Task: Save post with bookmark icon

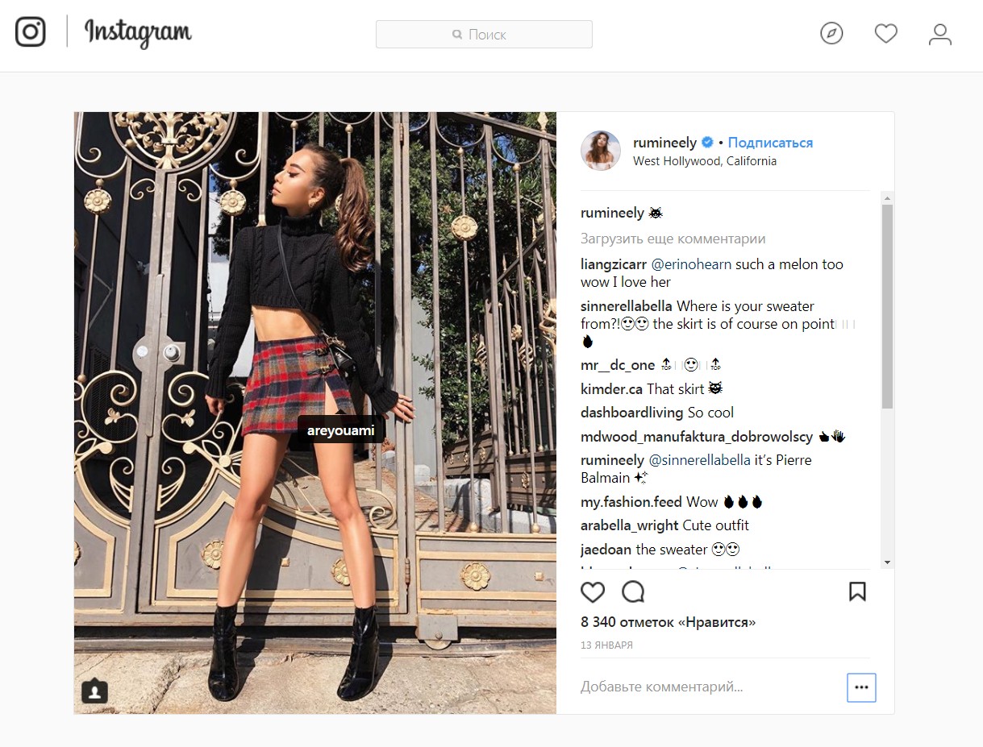Action: [857, 592]
